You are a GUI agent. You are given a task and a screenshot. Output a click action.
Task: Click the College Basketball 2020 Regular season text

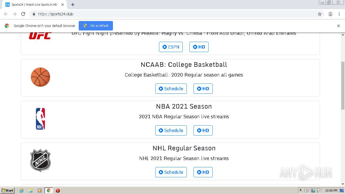click(184, 75)
